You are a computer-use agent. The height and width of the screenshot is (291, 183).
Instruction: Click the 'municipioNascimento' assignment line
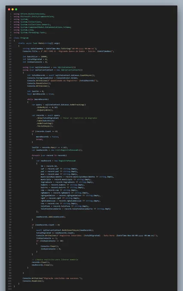point(78,177)
